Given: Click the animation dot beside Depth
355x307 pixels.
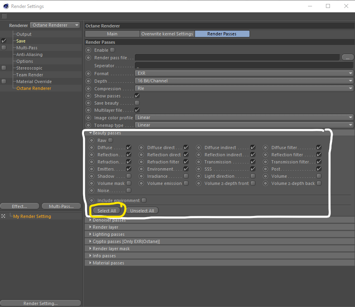Looking at the screenshot, I should pos(88,81).
